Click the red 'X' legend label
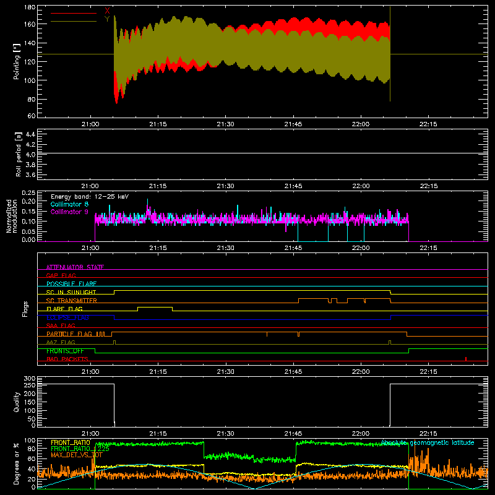The width and height of the screenshot is (495, 495). [107, 11]
